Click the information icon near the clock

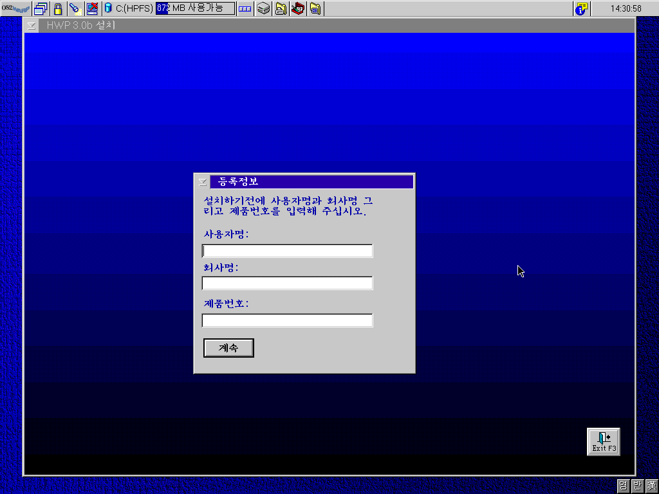point(582,8)
